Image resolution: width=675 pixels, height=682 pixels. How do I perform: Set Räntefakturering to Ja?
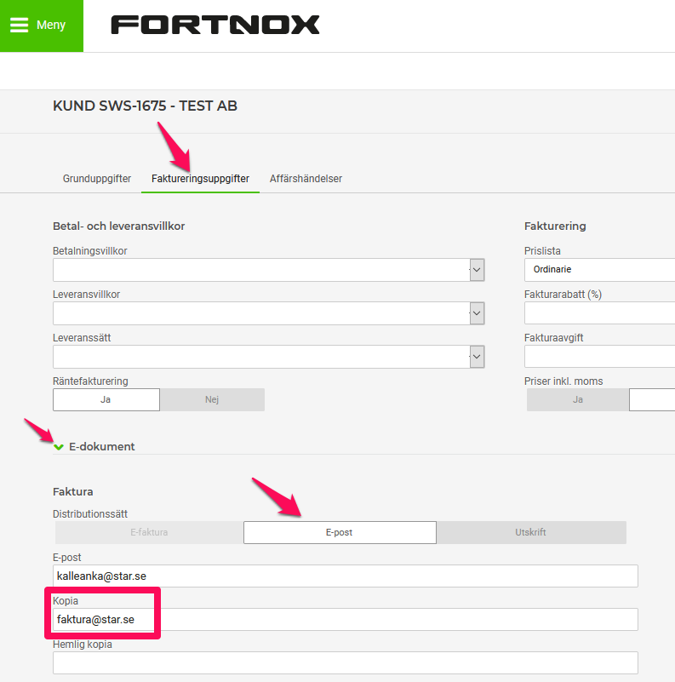[106, 399]
